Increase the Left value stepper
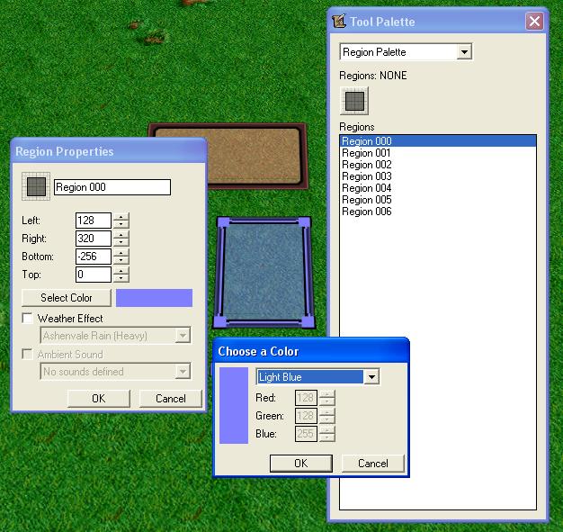This screenshot has width=563, height=532. 121,216
